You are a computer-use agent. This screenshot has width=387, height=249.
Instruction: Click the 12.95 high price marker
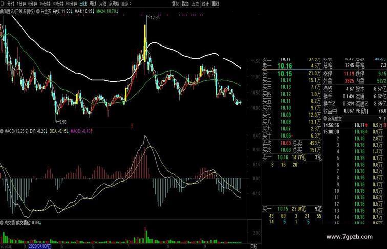[155, 18]
